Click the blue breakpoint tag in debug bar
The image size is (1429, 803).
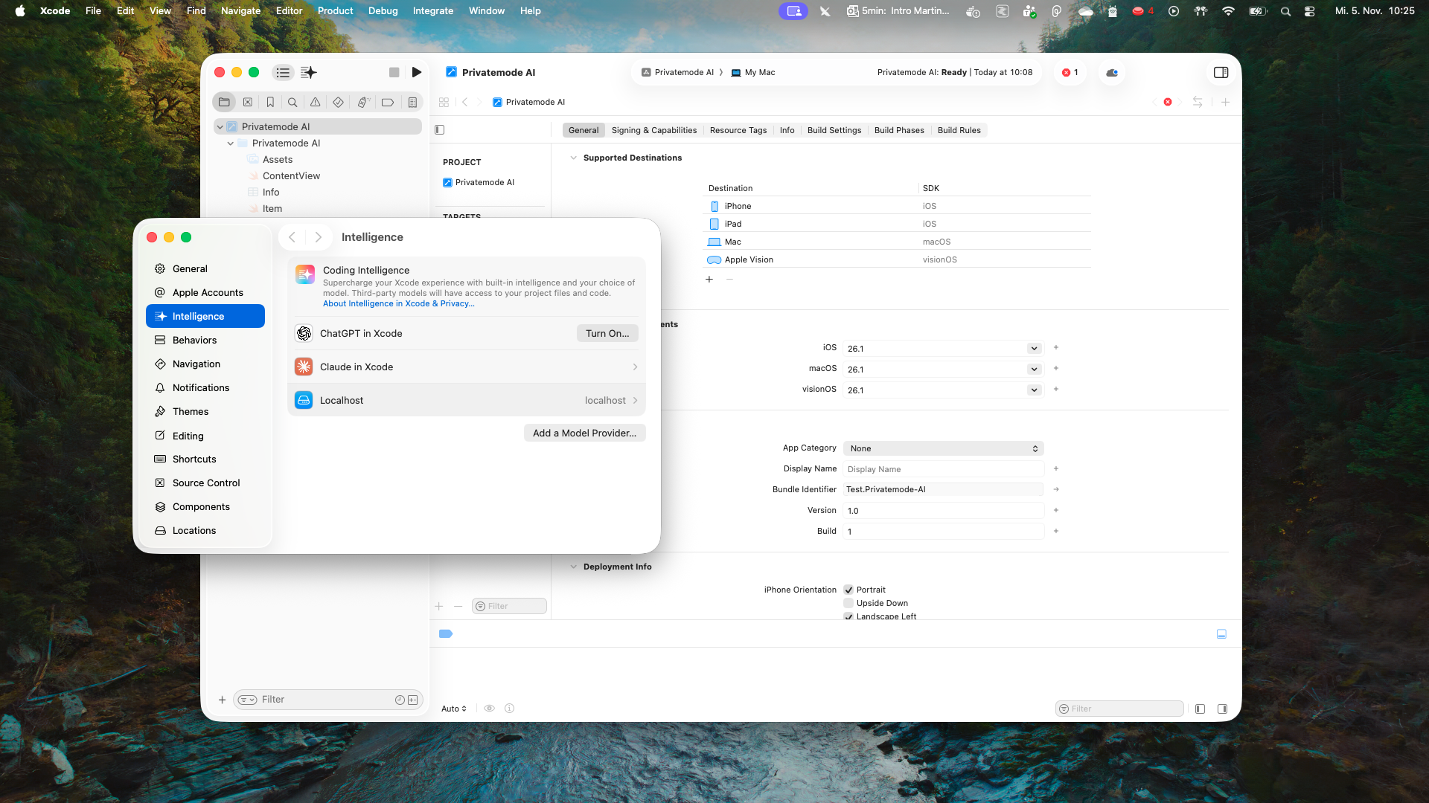point(446,634)
